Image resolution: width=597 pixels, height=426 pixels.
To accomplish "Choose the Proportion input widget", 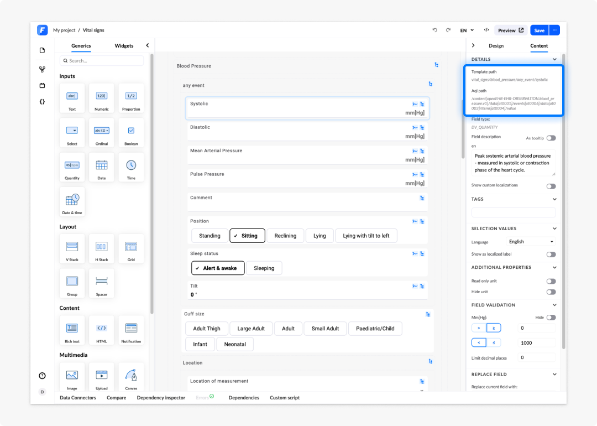I will coord(131,98).
